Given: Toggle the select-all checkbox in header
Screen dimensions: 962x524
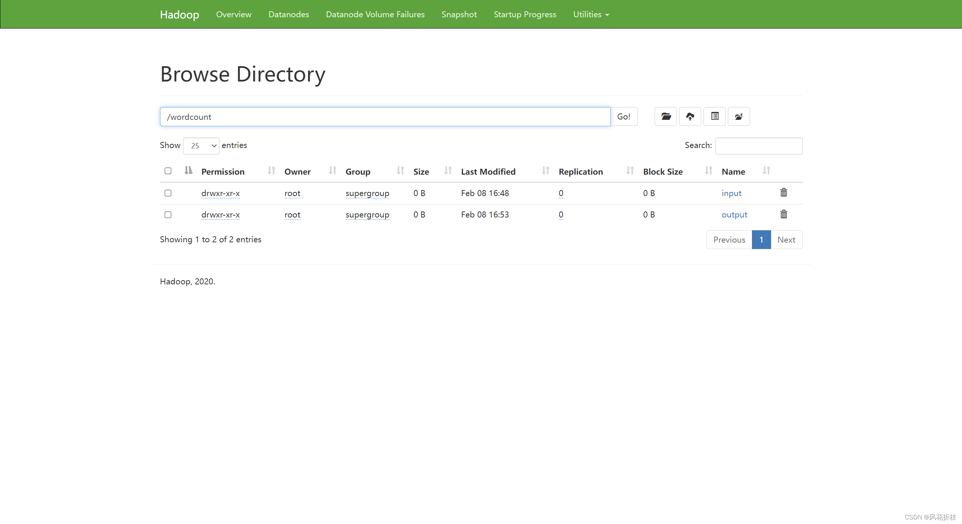Looking at the screenshot, I should pyautogui.click(x=168, y=171).
